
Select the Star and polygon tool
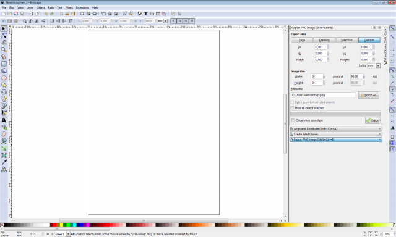click(4, 85)
